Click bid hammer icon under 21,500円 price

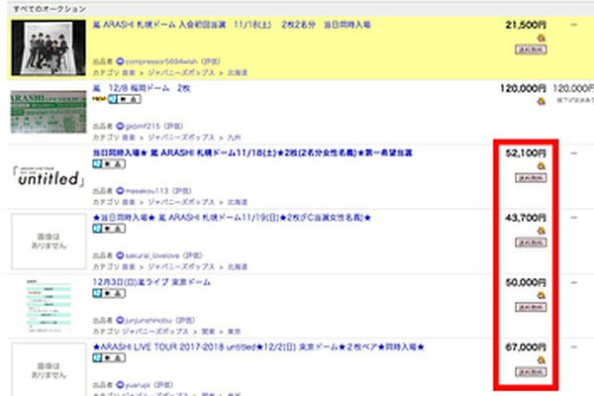[x=542, y=38]
